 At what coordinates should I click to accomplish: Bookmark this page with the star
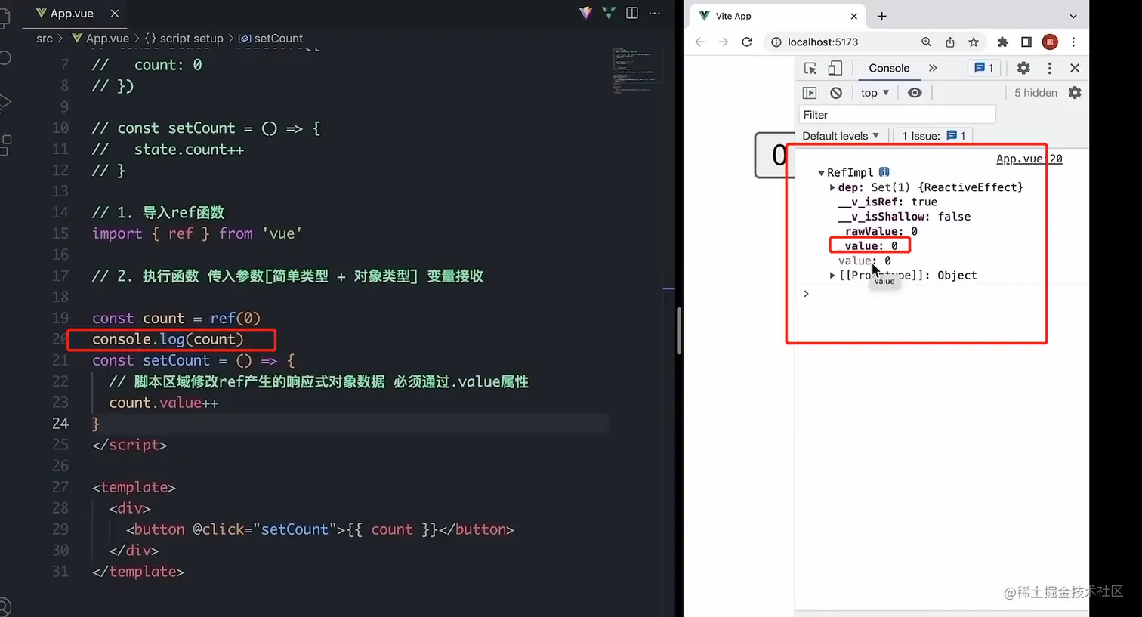click(x=974, y=42)
